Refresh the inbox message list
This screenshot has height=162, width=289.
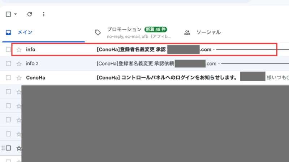point(30,14)
